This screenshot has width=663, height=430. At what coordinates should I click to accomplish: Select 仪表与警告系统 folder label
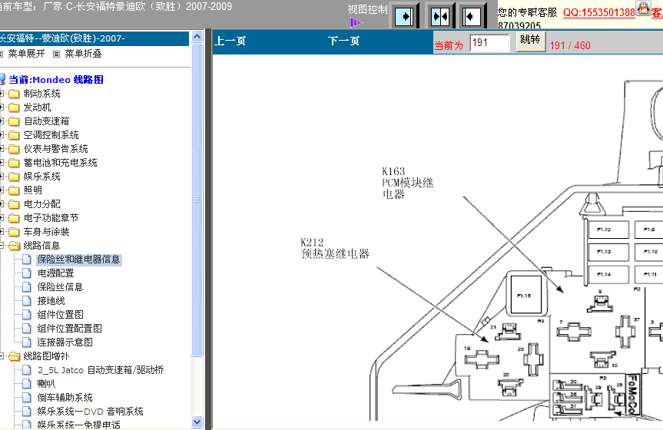point(56,149)
